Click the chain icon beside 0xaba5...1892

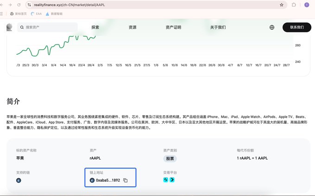92,180
